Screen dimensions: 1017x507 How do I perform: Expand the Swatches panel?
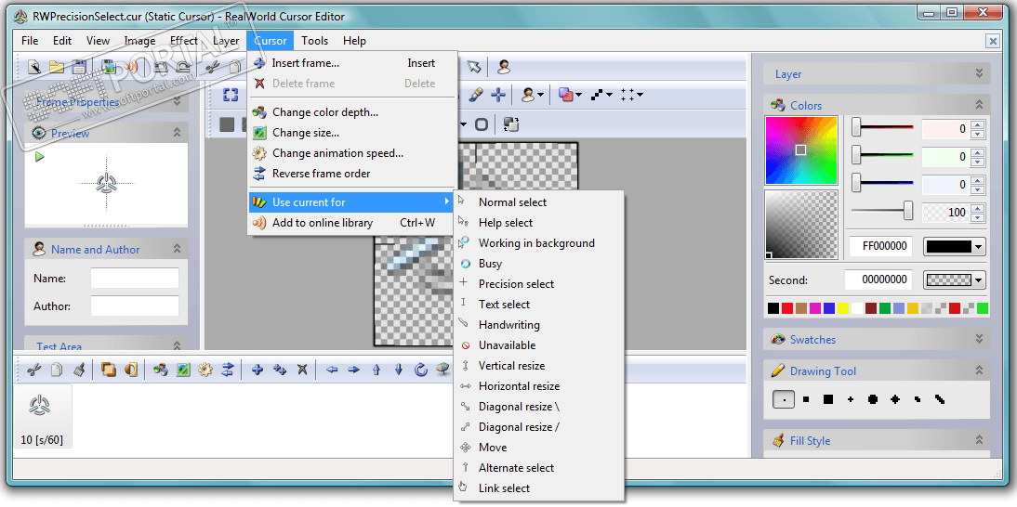[980, 339]
